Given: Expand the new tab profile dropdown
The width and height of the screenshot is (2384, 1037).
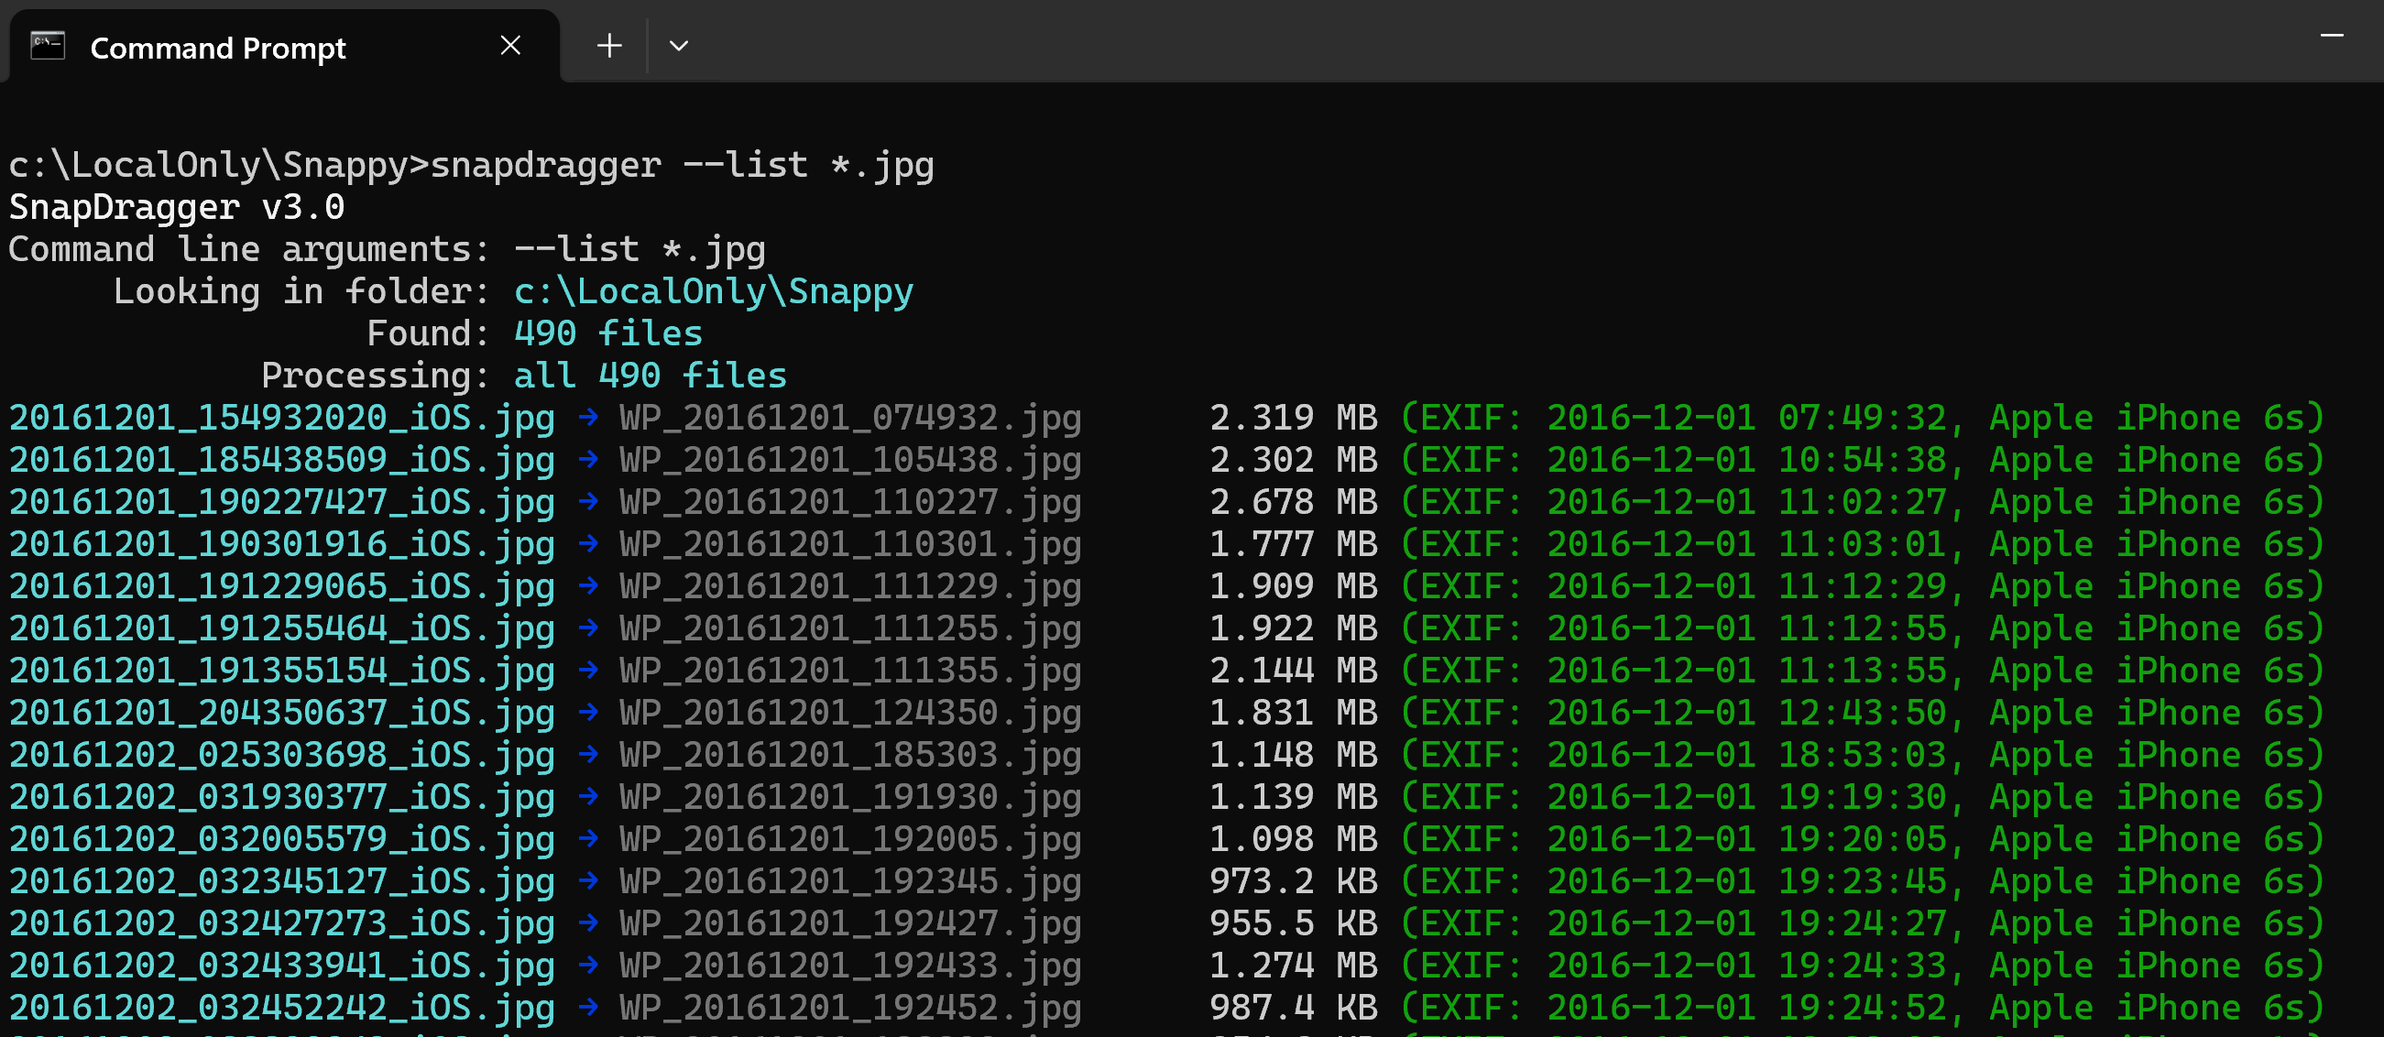Looking at the screenshot, I should [x=678, y=45].
